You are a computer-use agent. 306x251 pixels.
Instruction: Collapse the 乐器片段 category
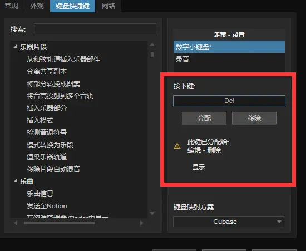click(x=15, y=47)
